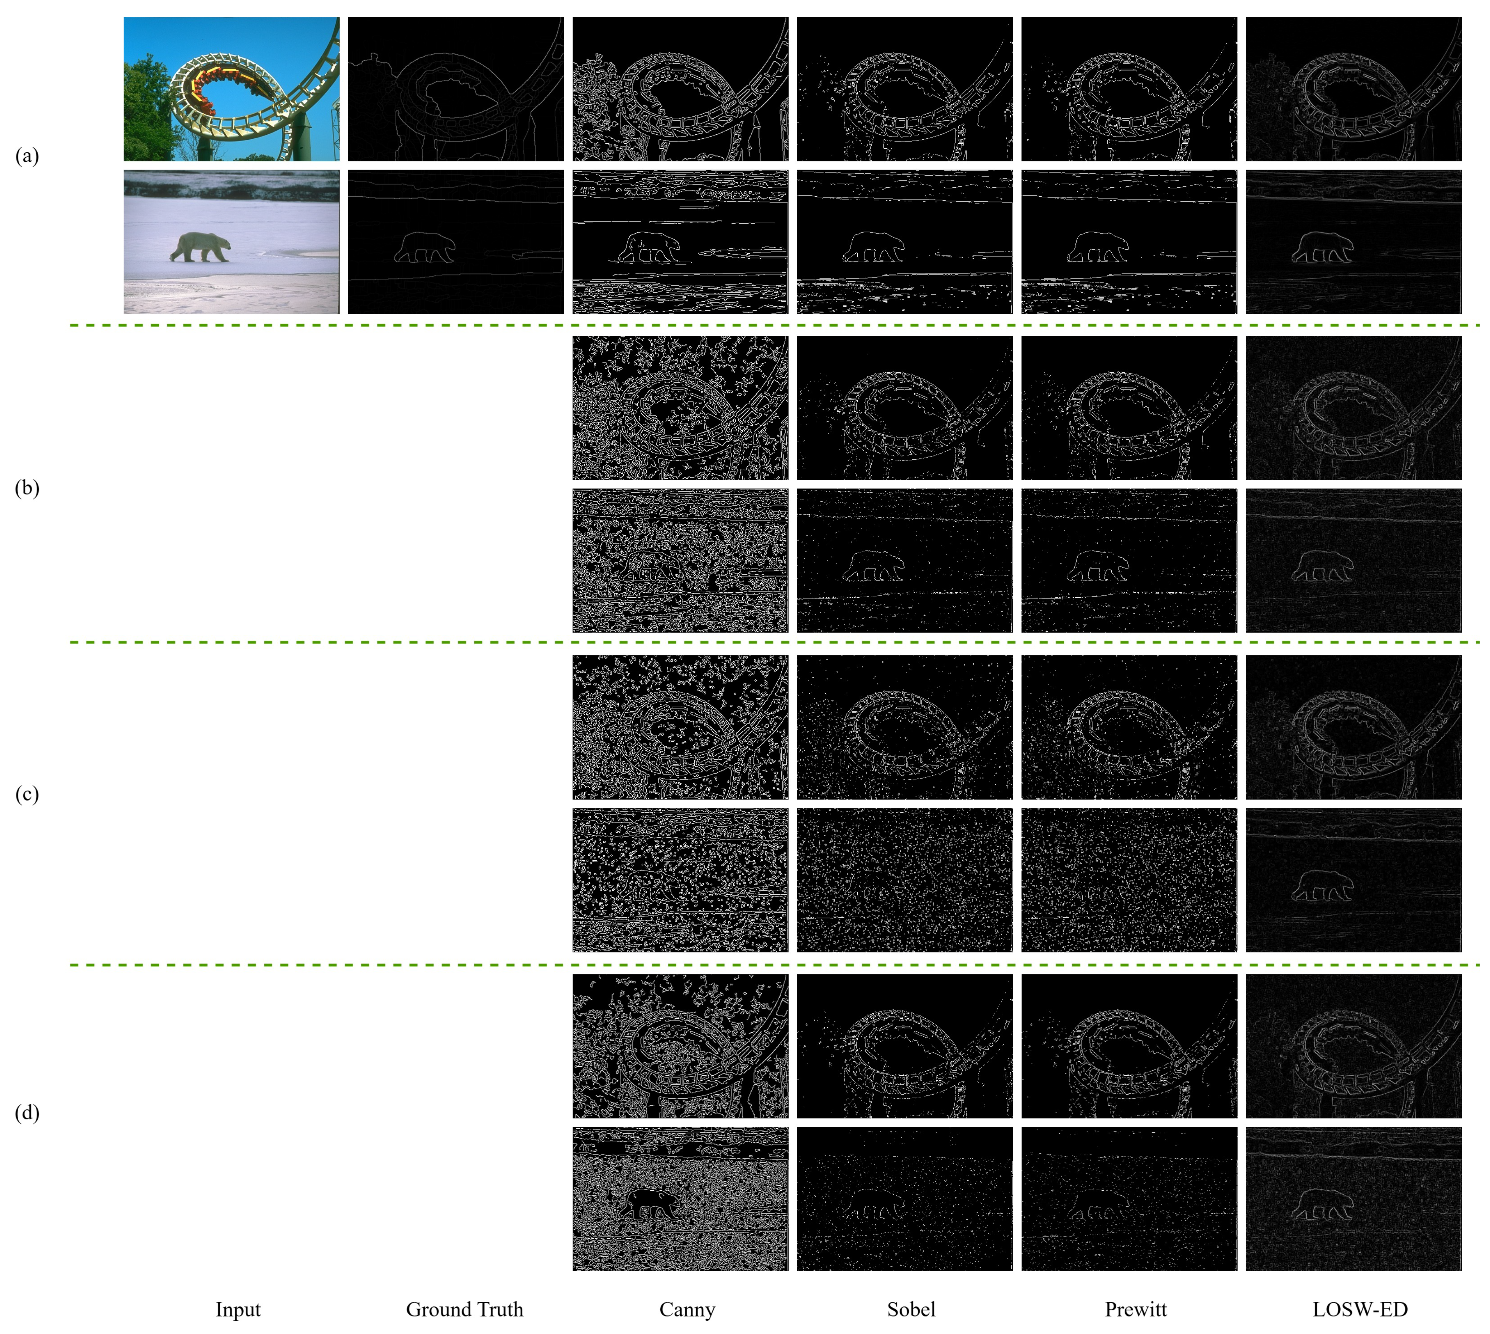The width and height of the screenshot is (1490, 1334).
Task: Click the "Canny" column label
Action: [687, 1309]
